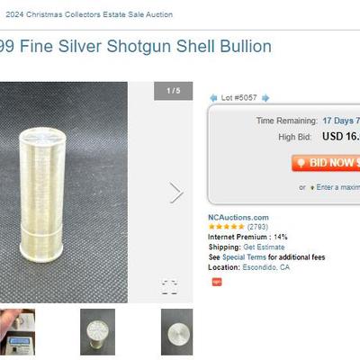This screenshot has height=360, width=360.
Task: Open 2024 Christmas Collectors Estate Sale breadcrumb
Action: click(89, 14)
